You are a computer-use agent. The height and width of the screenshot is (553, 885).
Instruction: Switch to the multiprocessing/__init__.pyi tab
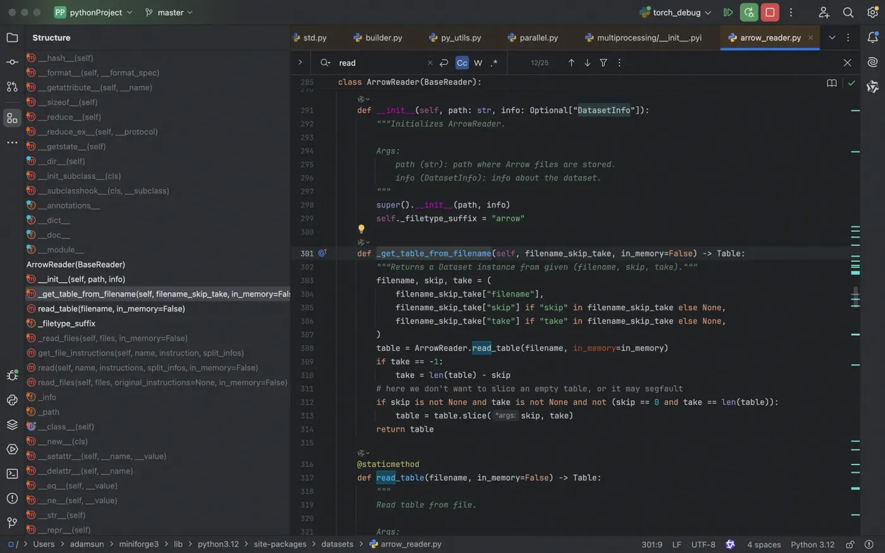[x=644, y=37]
